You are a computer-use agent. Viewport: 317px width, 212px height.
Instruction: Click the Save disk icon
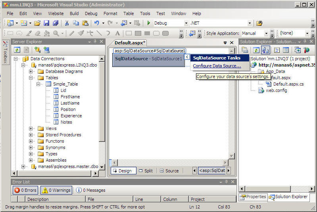point(46,23)
